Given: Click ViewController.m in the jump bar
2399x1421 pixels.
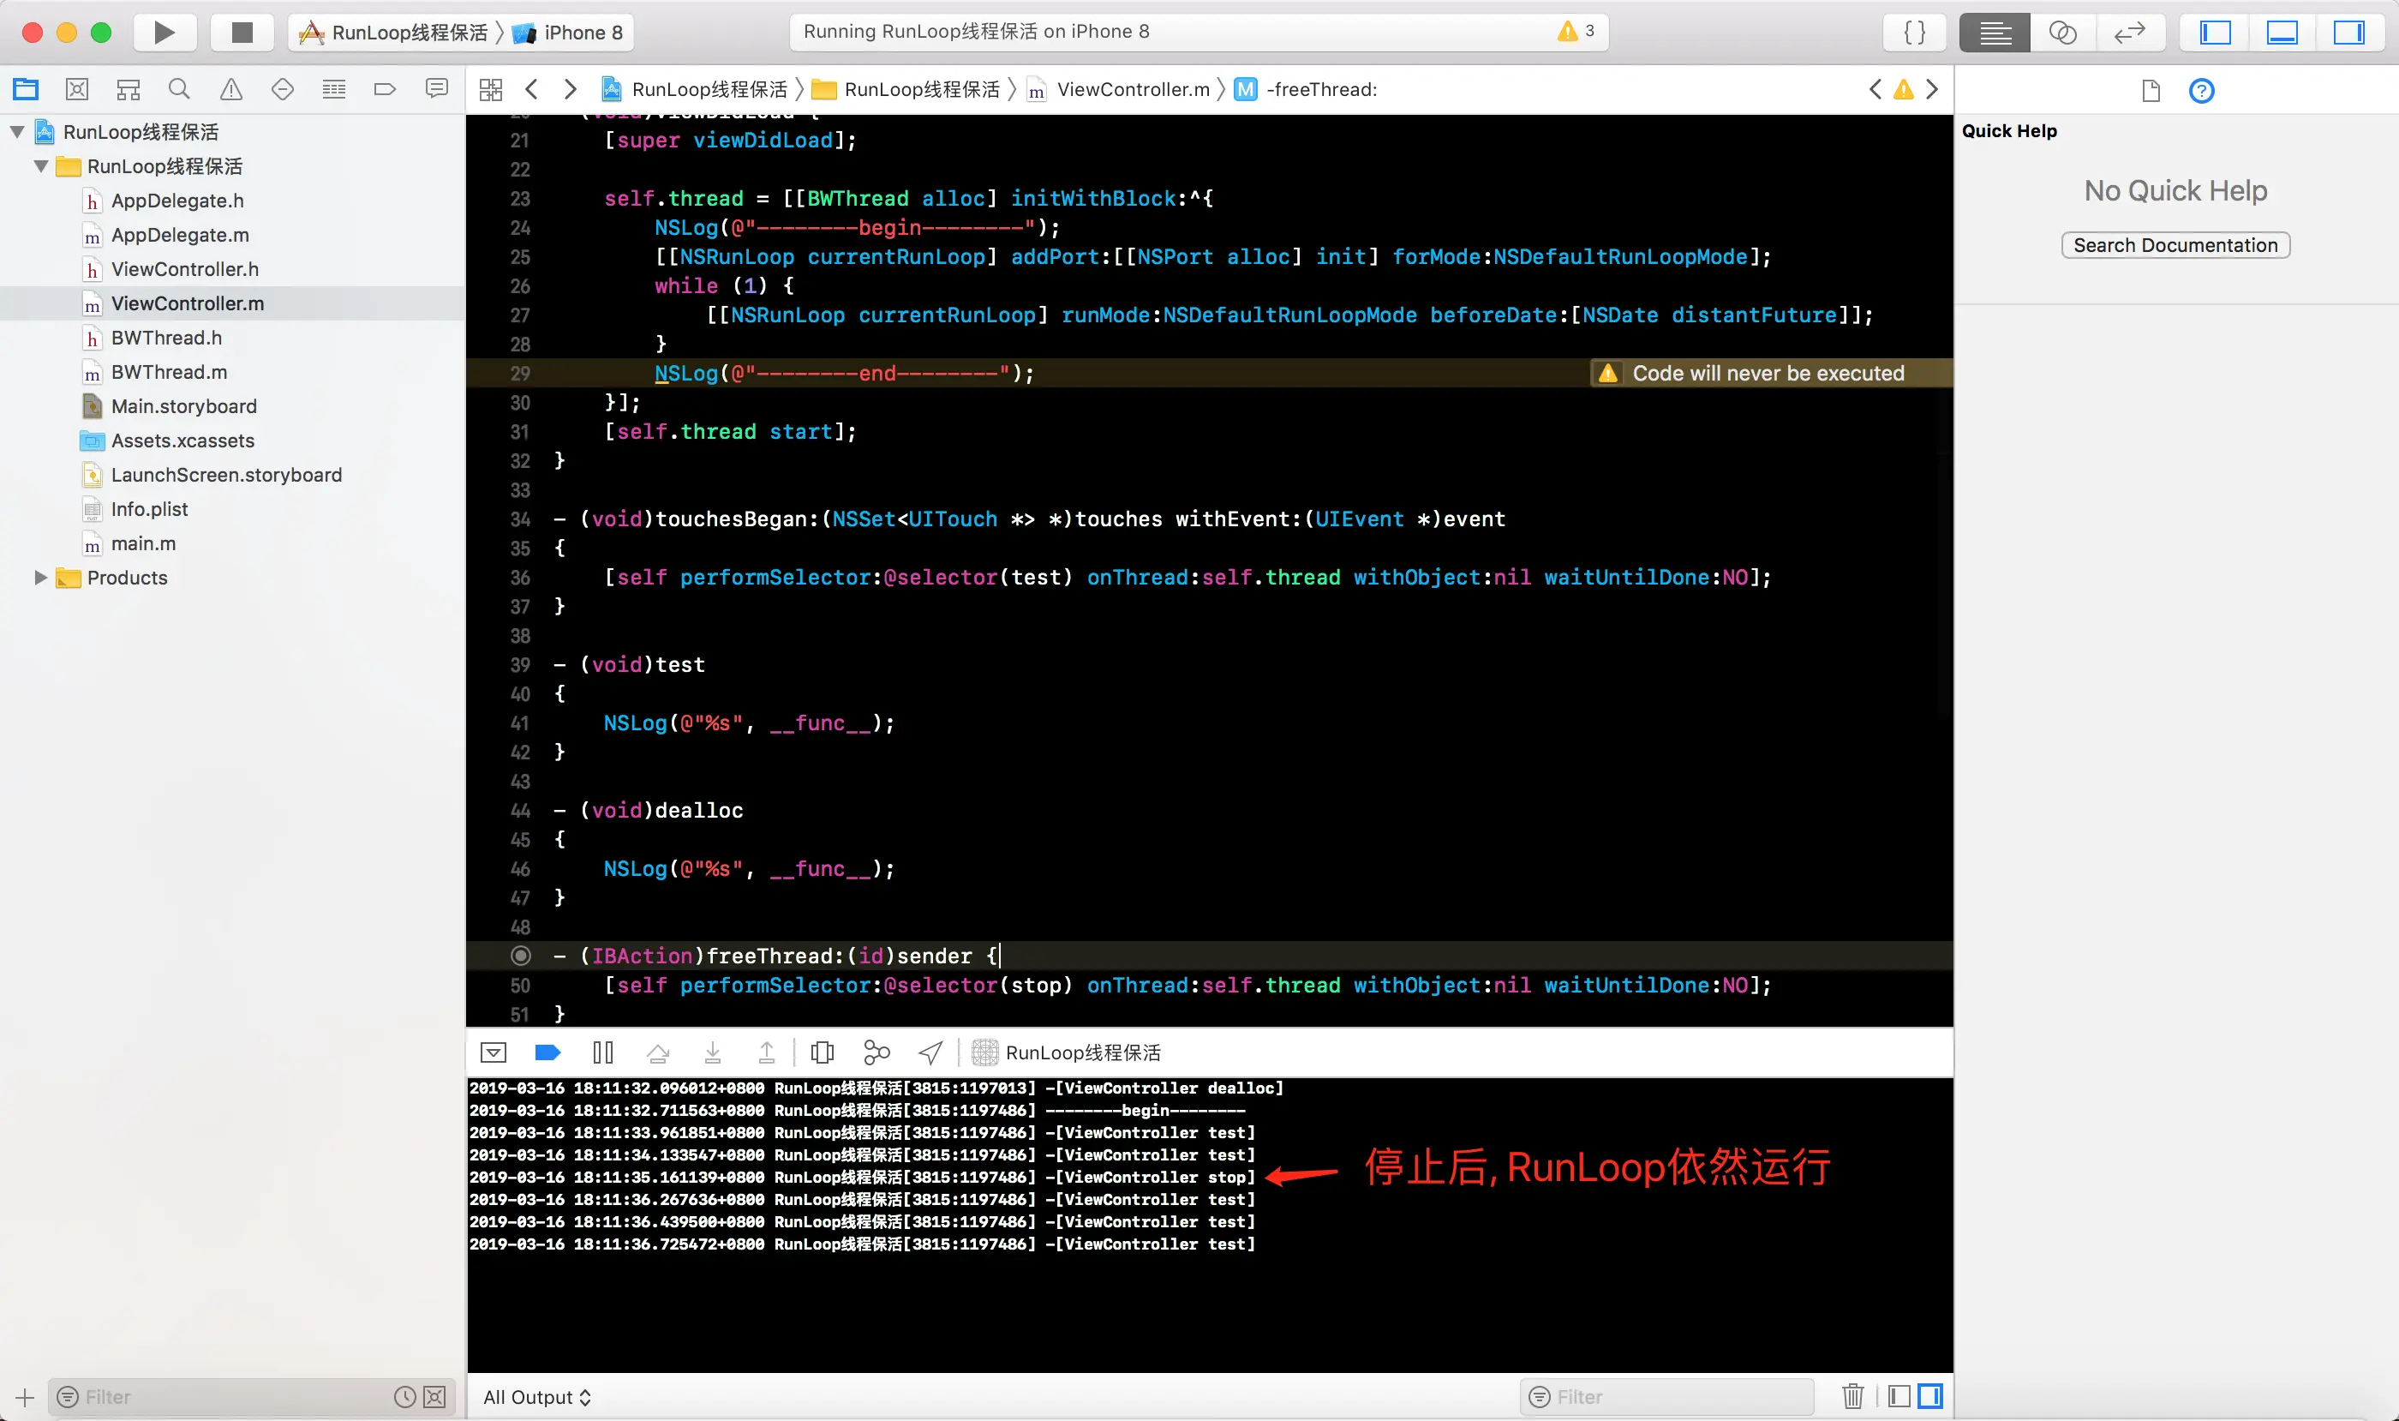Looking at the screenshot, I should pyautogui.click(x=1133, y=89).
